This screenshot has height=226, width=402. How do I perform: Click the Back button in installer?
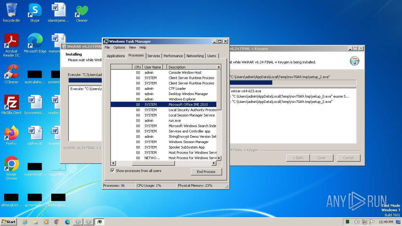(298, 158)
